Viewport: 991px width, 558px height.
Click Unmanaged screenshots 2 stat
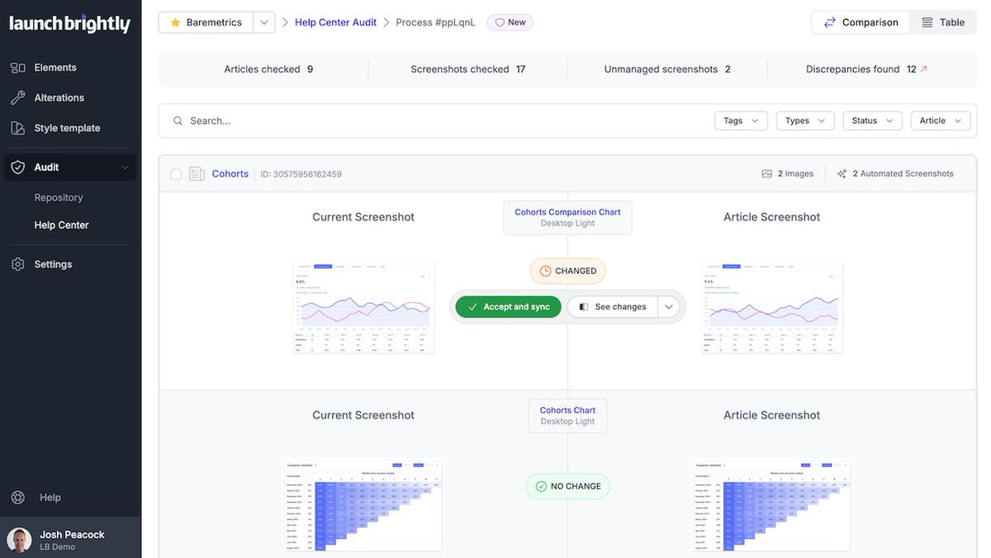pos(667,69)
